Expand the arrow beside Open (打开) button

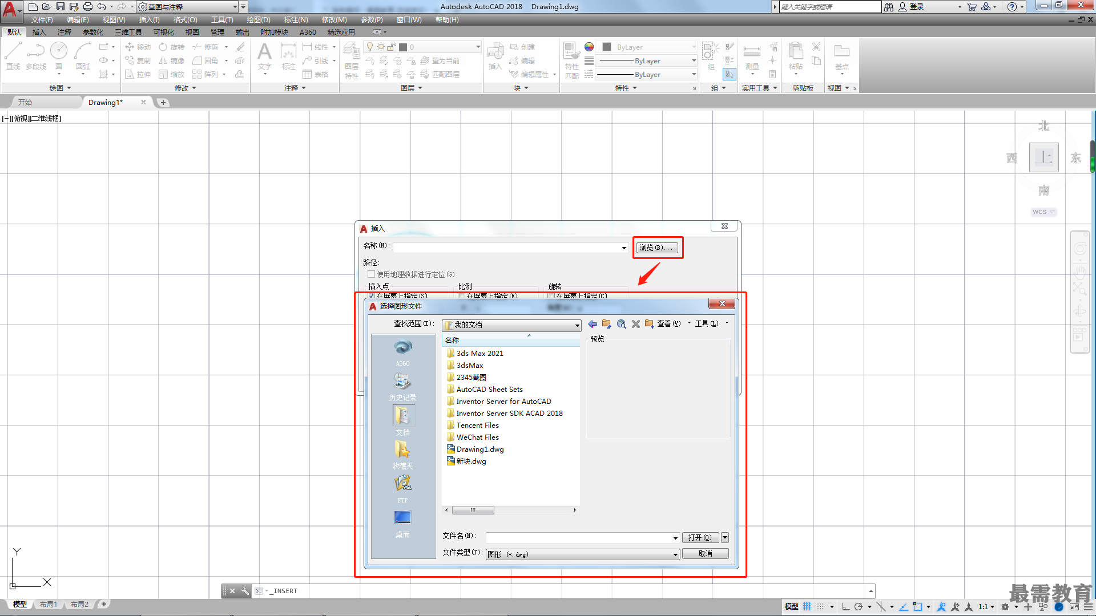coord(724,537)
